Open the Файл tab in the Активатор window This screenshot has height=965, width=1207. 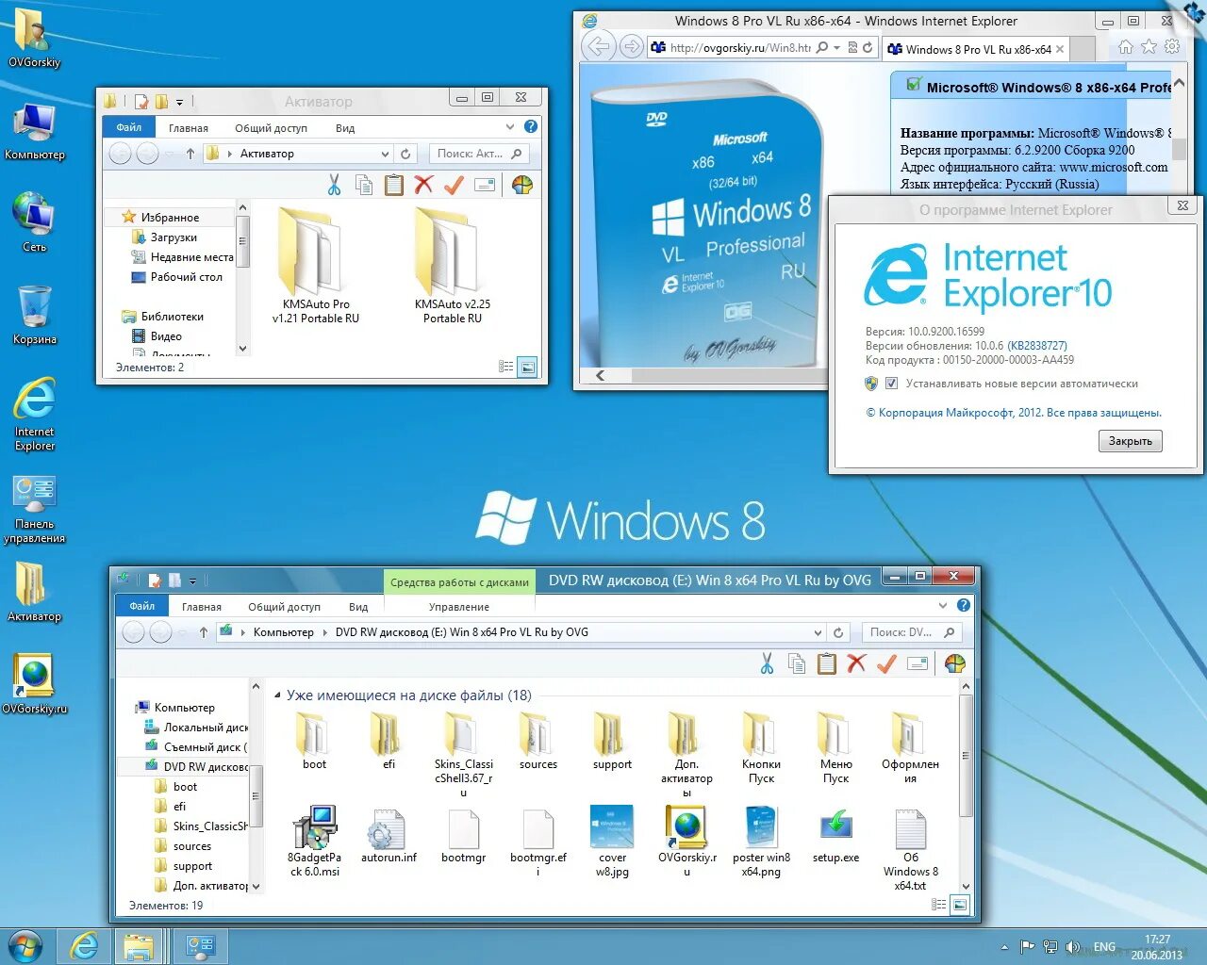point(129,127)
